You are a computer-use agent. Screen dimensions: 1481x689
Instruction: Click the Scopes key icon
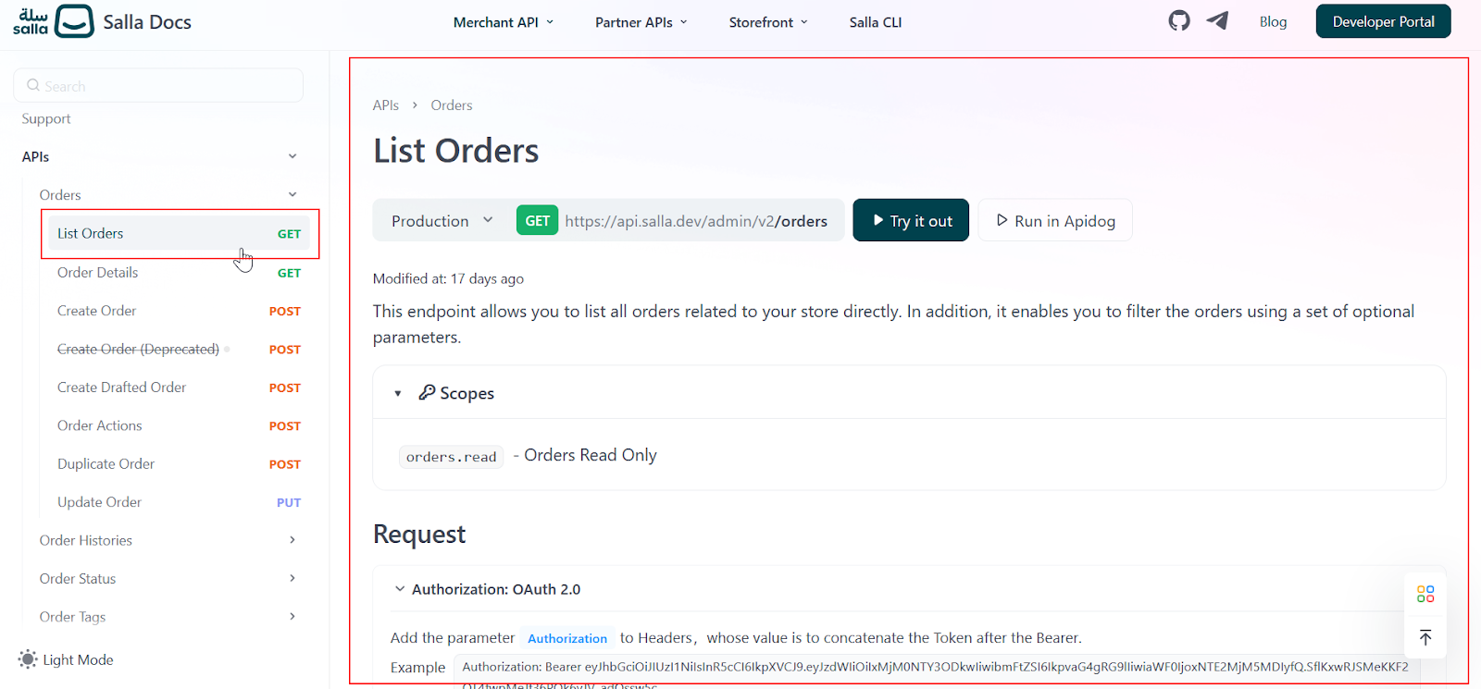coord(427,392)
